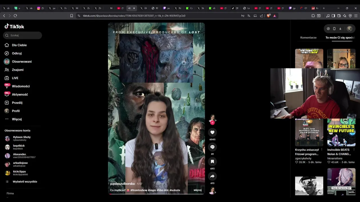Mute the active tab's audio icon
This screenshot has height=202, width=360.
pos(129,8)
